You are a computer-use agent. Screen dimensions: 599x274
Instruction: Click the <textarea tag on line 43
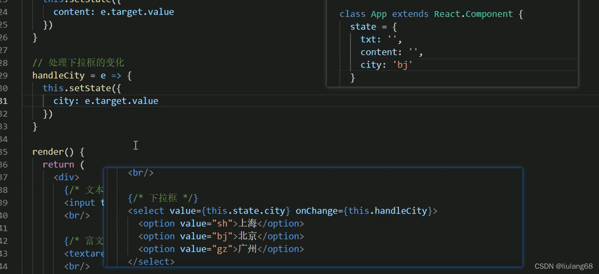(84, 254)
